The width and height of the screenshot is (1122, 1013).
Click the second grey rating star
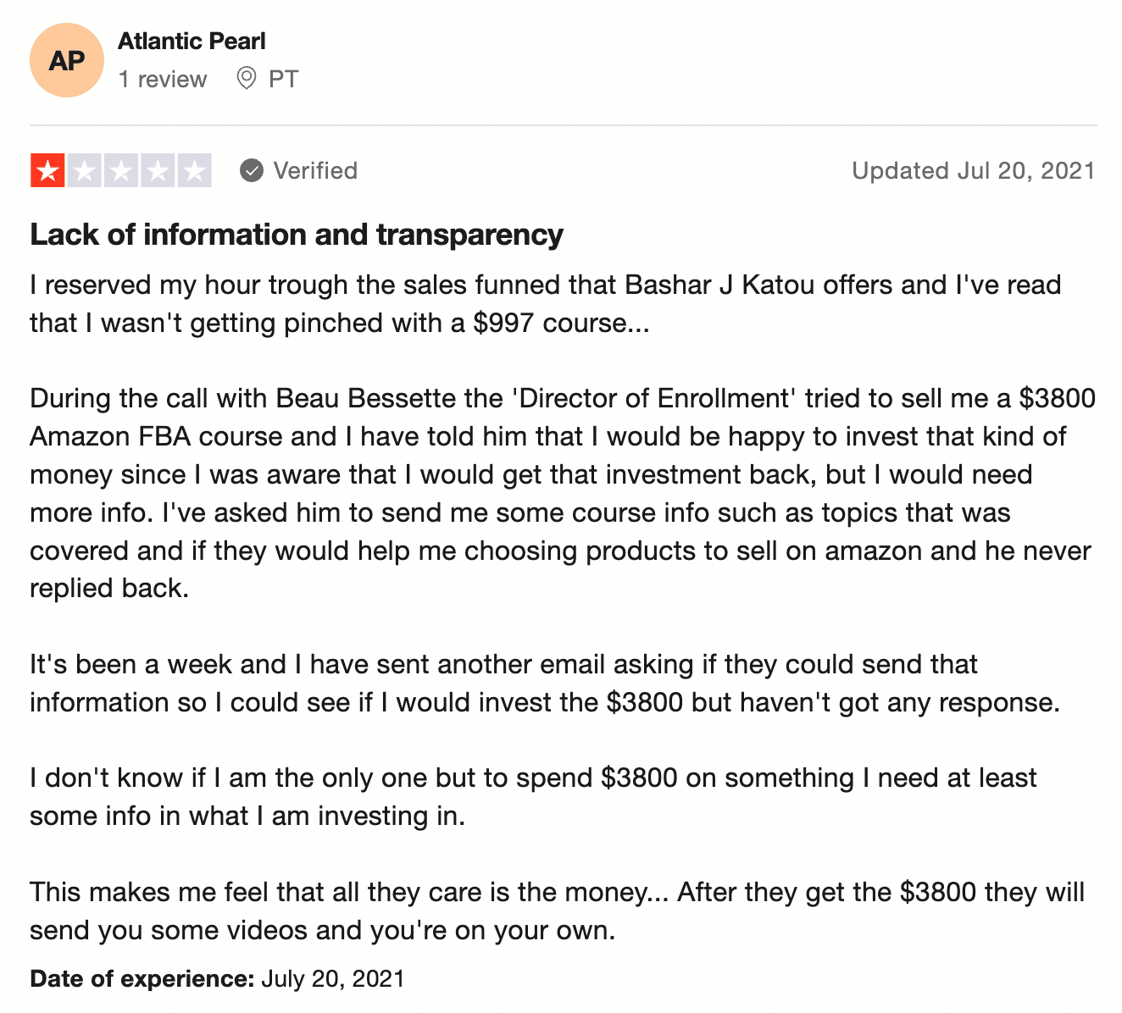tap(85, 171)
